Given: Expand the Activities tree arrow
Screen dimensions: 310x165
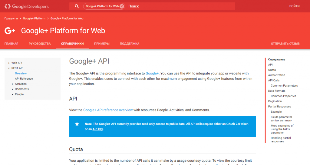Looking at the screenshot, I should [12, 84].
